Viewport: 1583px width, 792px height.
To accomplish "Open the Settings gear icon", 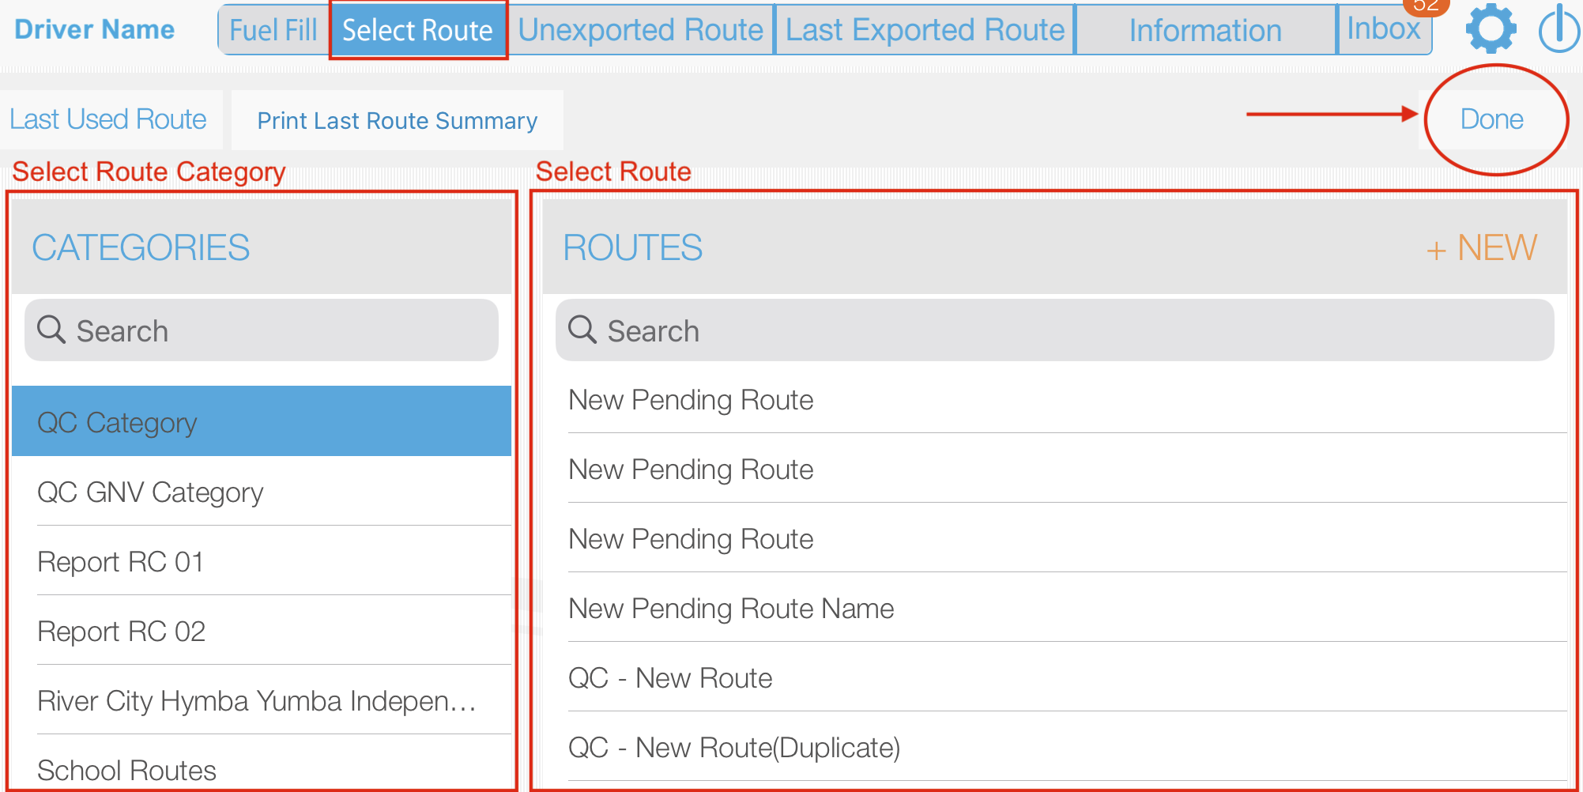I will point(1490,29).
